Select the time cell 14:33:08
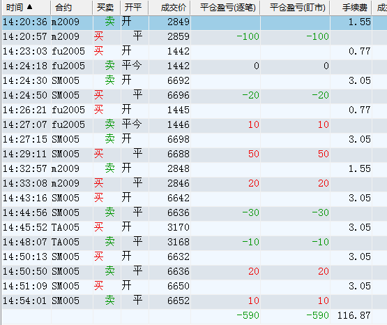 pyautogui.click(x=24, y=183)
